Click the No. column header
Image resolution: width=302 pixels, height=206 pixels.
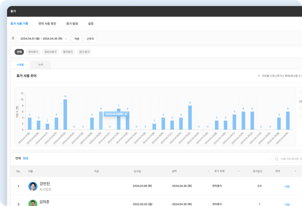point(18,171)
